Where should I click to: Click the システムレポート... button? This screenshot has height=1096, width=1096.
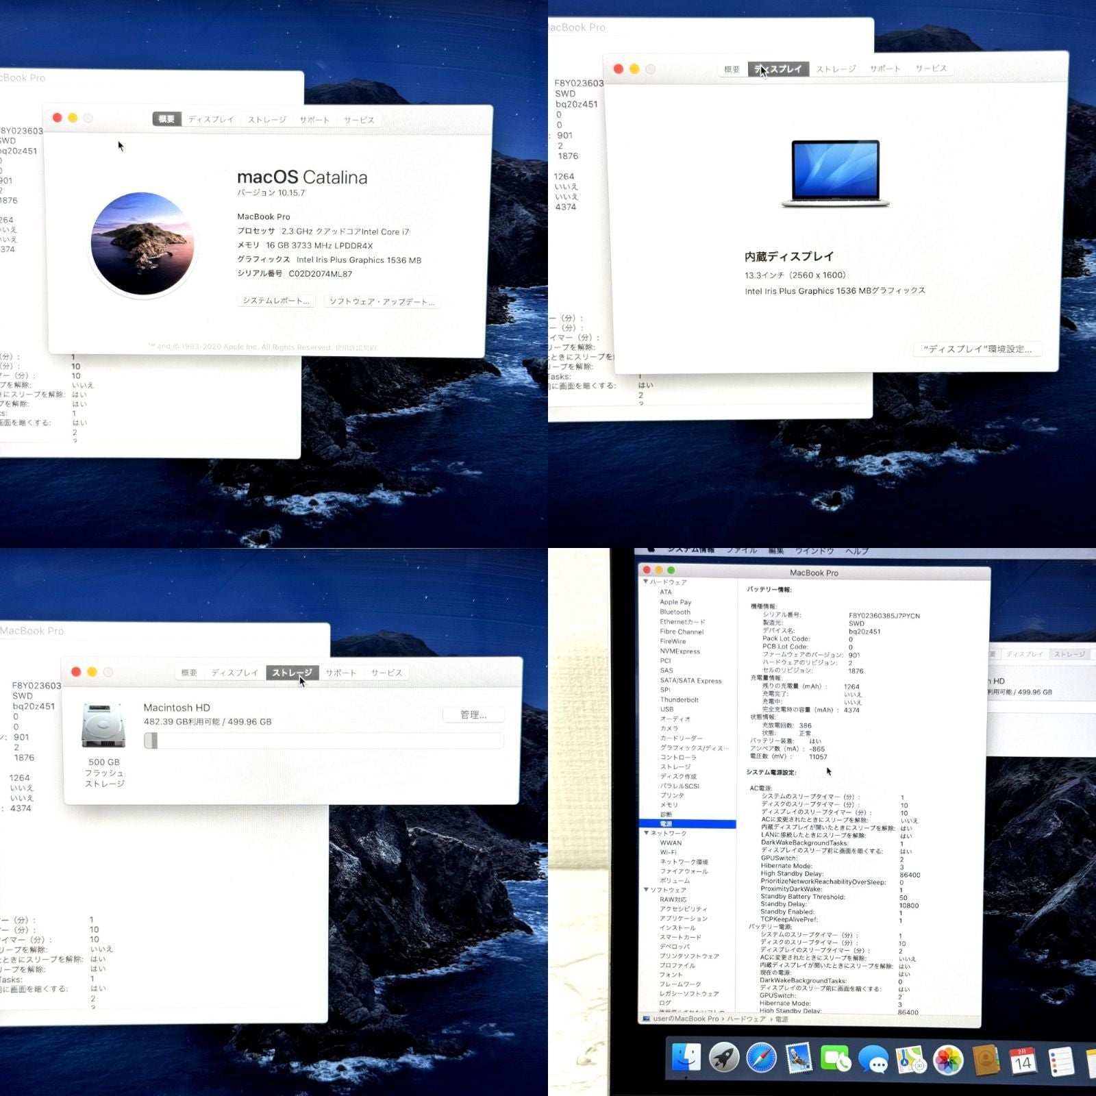[276, 301]
